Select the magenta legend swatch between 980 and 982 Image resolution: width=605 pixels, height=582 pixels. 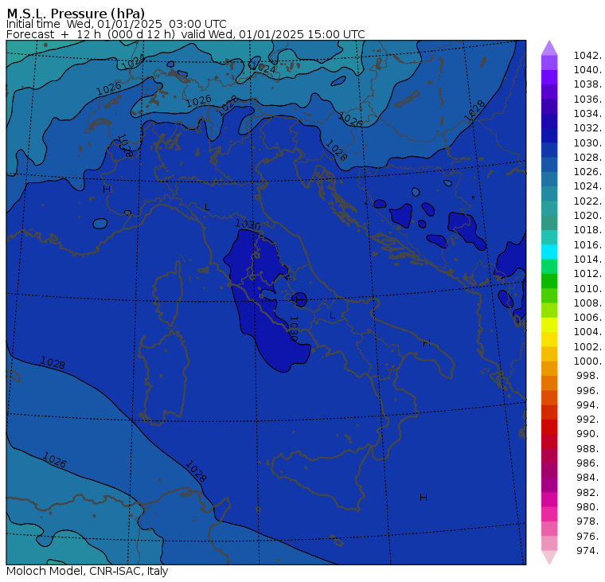(549, 499)
